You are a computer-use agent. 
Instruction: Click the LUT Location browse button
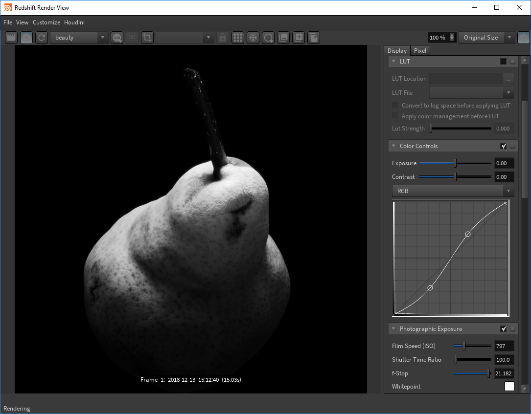click(508, 79)
